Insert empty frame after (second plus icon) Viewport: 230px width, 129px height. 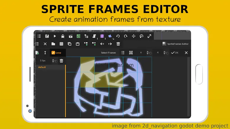coord(94,44)
